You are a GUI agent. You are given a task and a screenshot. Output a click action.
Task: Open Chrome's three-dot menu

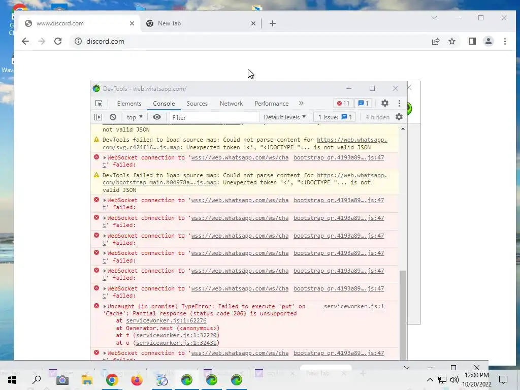click(505, 41)
